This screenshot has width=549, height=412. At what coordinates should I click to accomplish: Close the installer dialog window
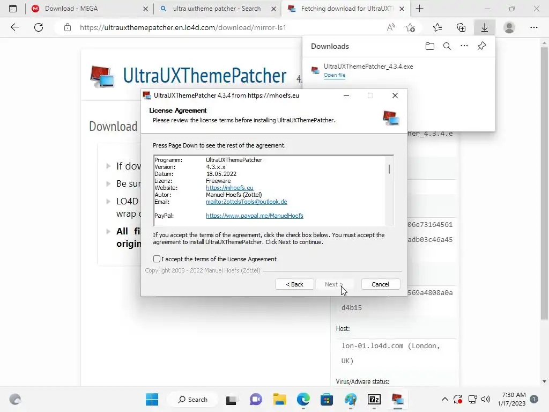(x=395, y=95)
